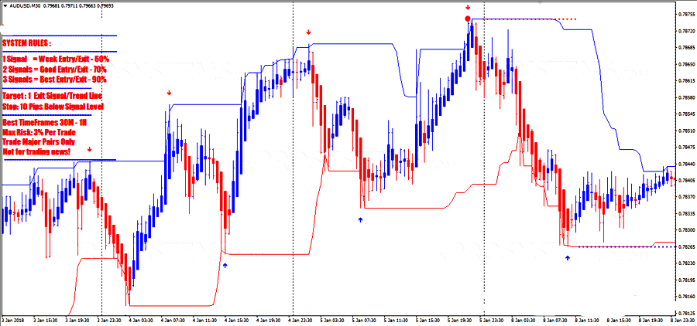
Task: Open the AUDUSD,M30 chart title dropdown triangle
Action: point(5,5)
